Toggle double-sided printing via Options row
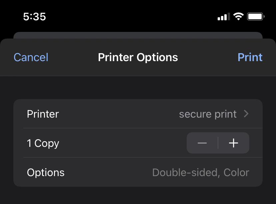The image size is (276, 204). 138,172
